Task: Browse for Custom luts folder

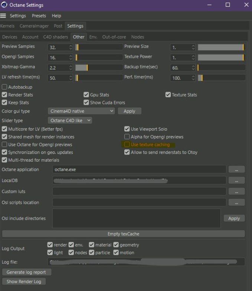Action: tap(236, 191)
